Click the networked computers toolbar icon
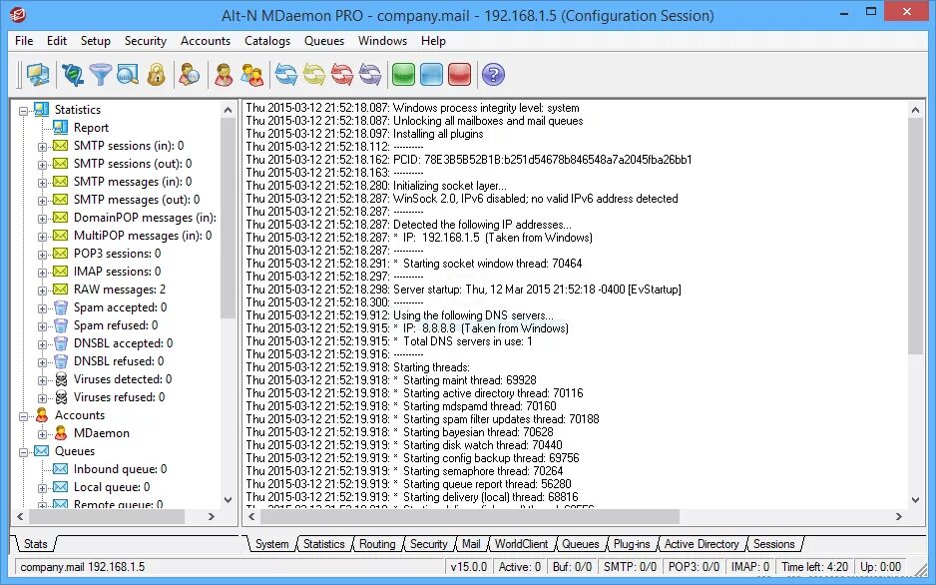 pyautogui.click(x=38, y=75)
